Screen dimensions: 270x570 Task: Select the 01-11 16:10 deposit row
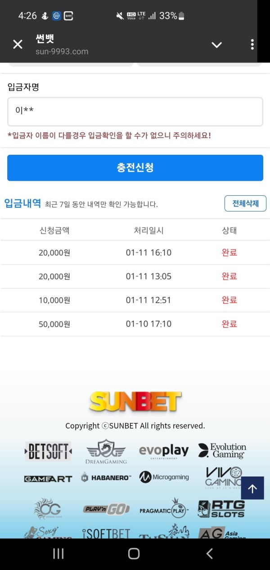(x=135, y=253)
